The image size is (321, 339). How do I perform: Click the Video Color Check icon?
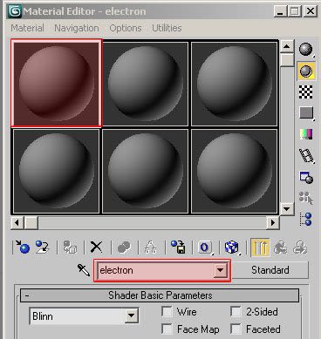point(306,134)
